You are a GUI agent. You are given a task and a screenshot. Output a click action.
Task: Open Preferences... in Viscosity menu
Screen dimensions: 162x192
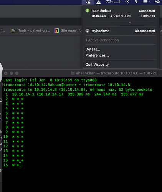click(97, 55)
